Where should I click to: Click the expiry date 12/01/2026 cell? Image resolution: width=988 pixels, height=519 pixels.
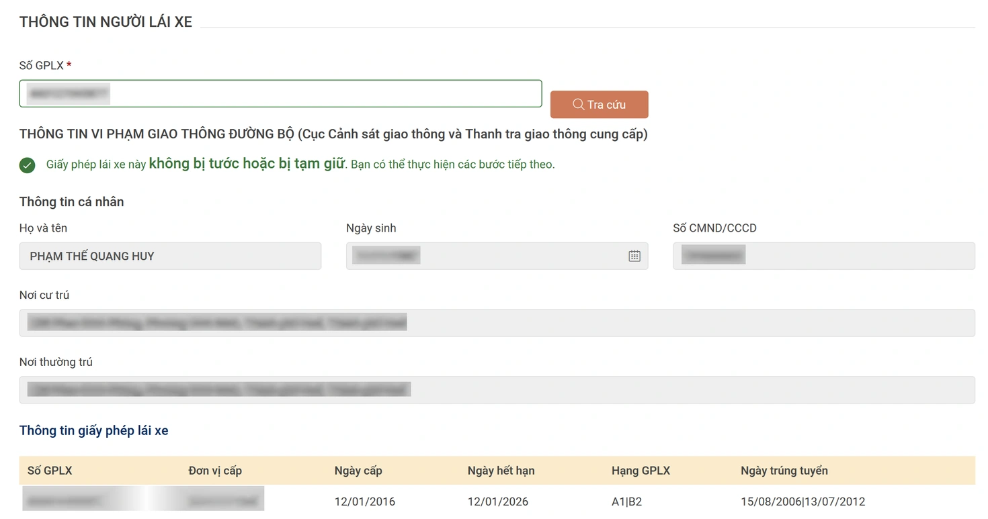(498, 502)
